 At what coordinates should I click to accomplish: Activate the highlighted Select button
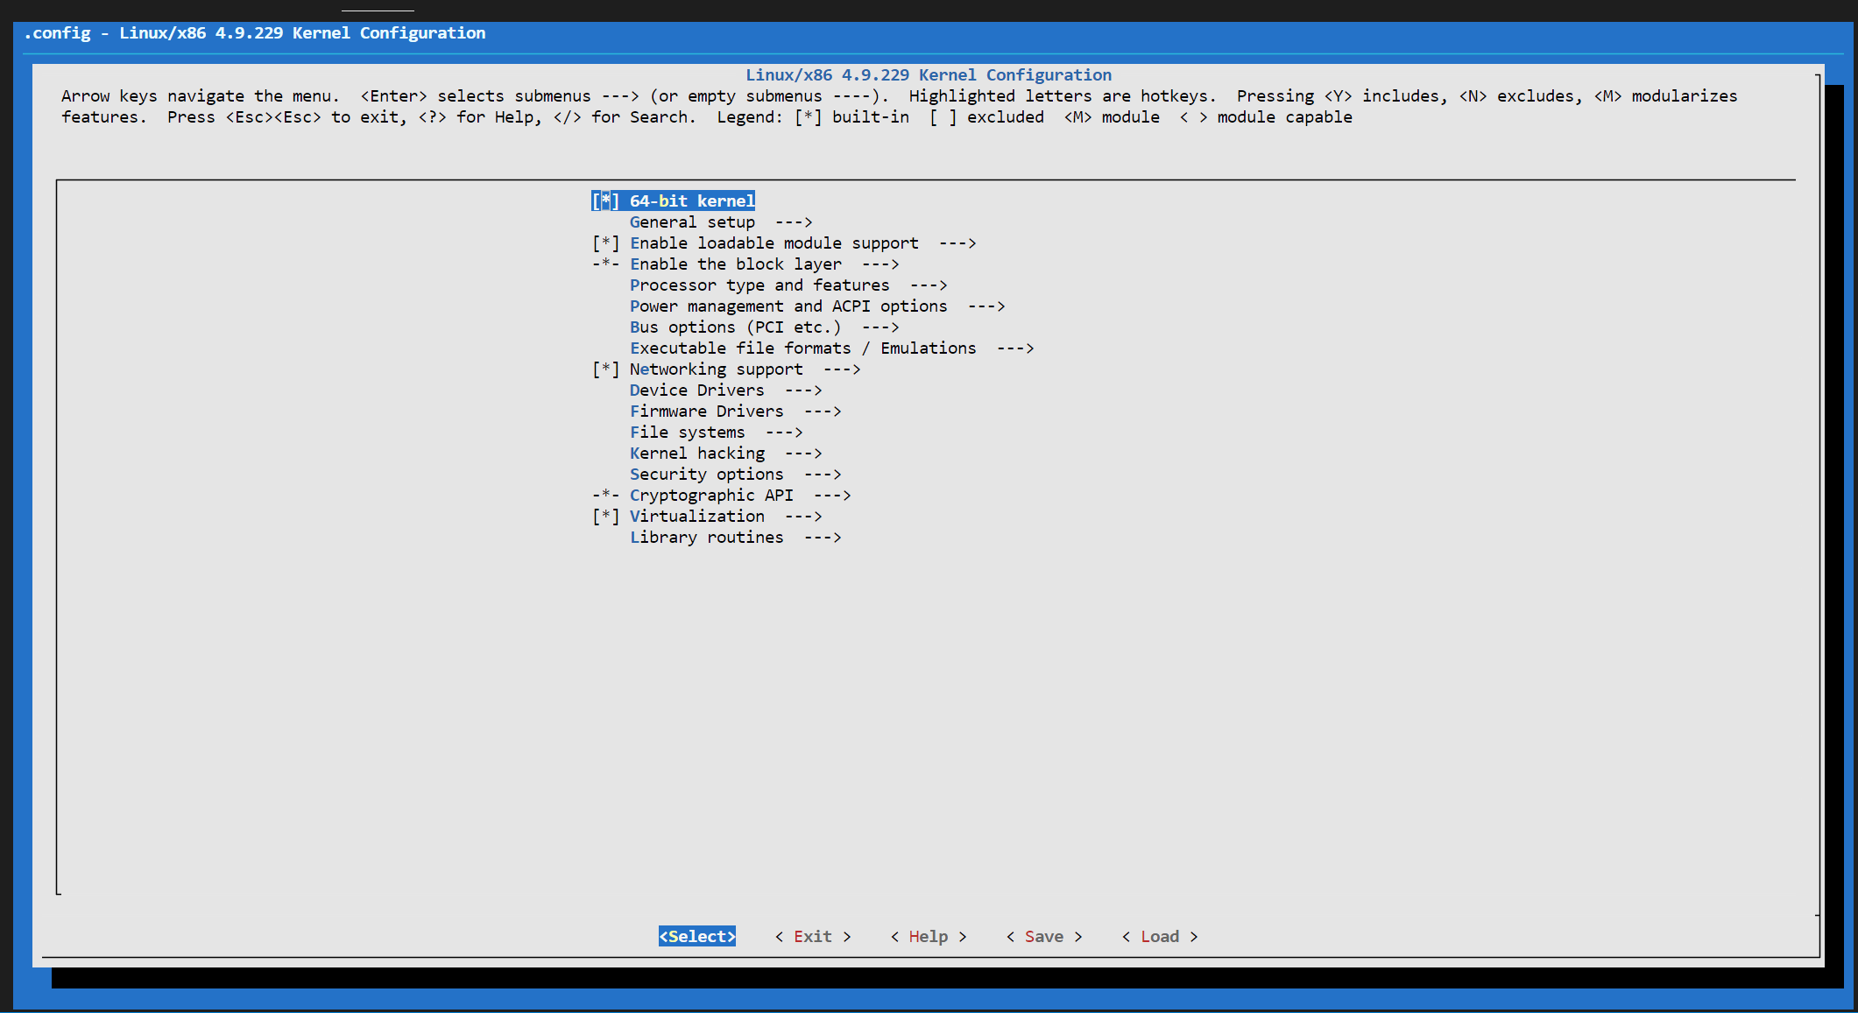coord(697,937)
